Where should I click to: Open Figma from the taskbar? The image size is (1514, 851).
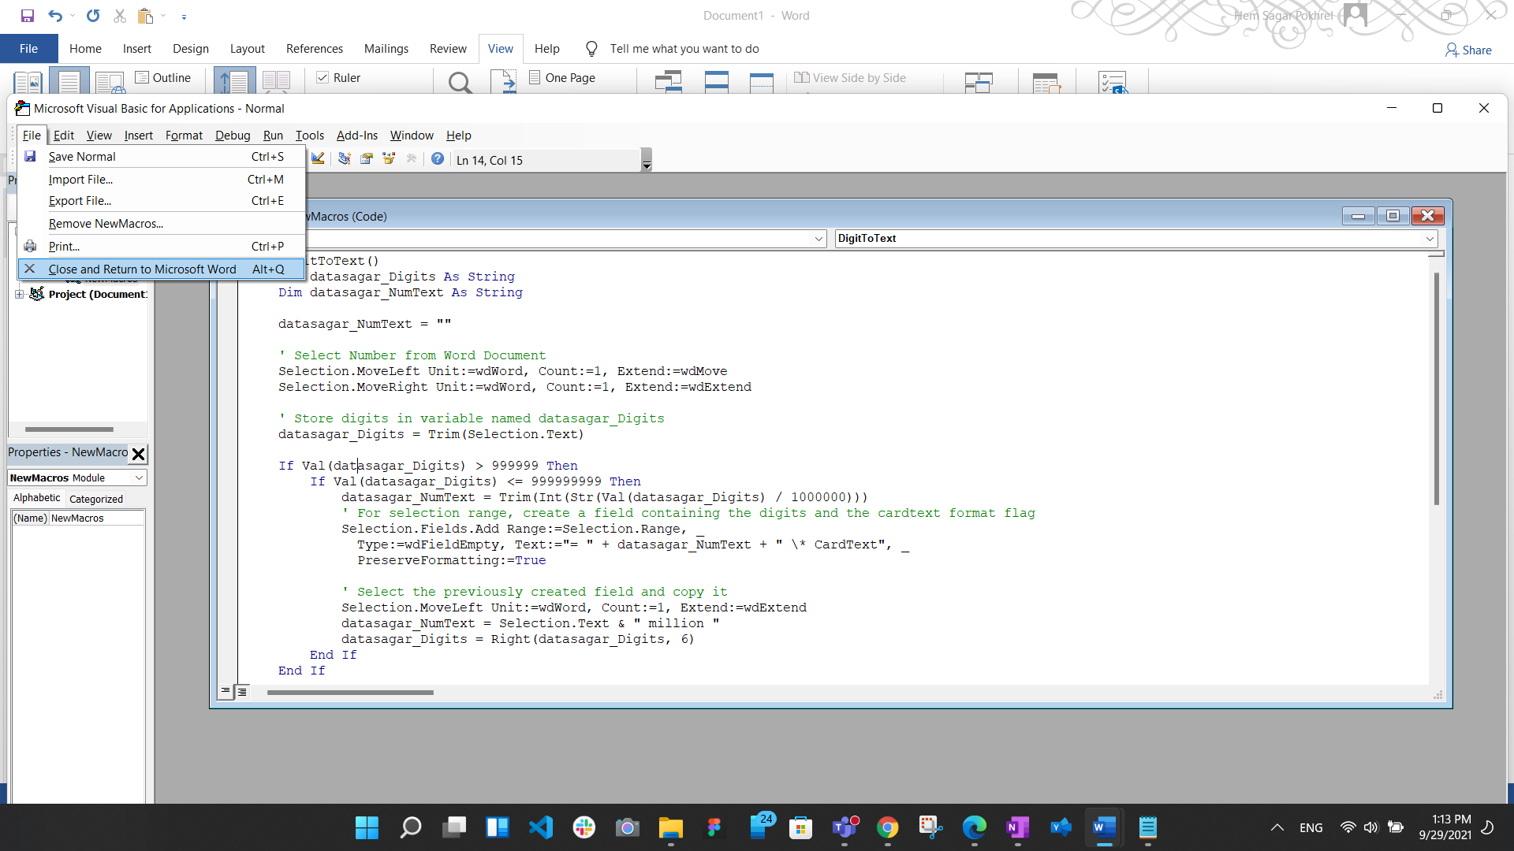click(714, 827)
